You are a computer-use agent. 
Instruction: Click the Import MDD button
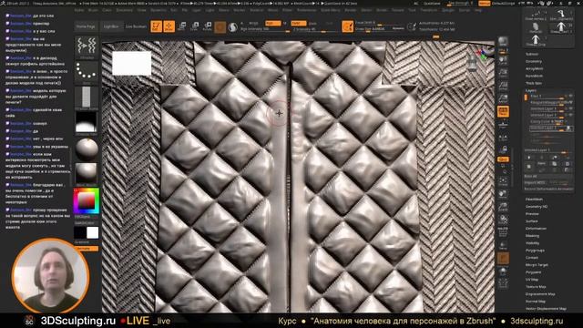coord(535,182)
